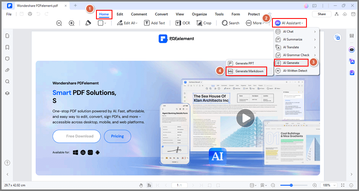The image size is (359, 191).
Task: Open the Search tool
Action: tap(231, 23)
